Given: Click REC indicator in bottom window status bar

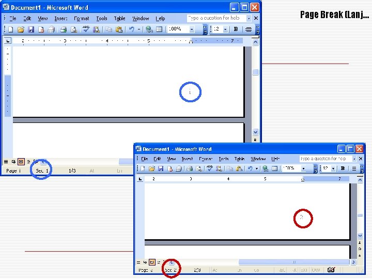Looking at the screenshot, I should pyautogui.click(x=282, y=270).
